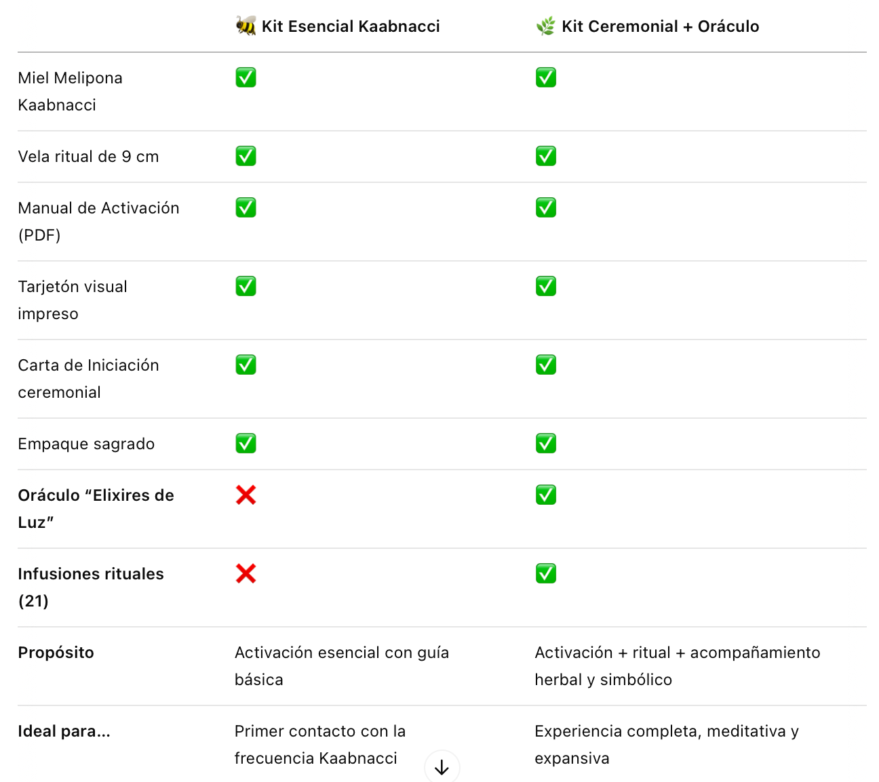Select the Kit Esencial Kaabnacci column header
This screenshot has height=782, width=879.
(351, 26)
